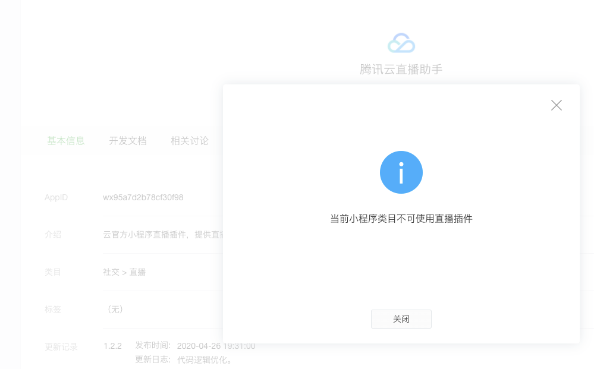The width and height of the screenshot is (594, 369).
Task: Switch to the 基本信息 tab
Action: [x=66, y=141]
